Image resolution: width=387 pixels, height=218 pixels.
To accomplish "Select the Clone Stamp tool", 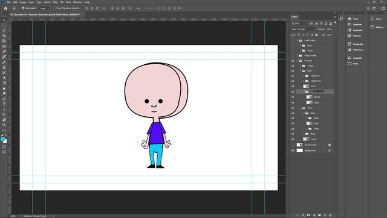I will point(4,67).
